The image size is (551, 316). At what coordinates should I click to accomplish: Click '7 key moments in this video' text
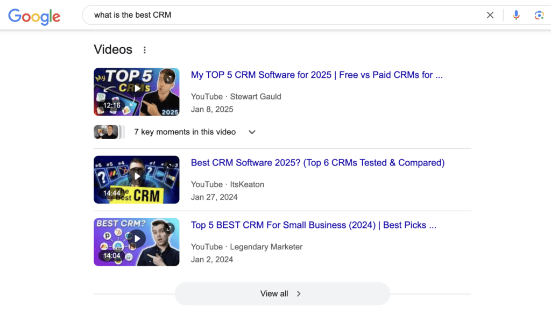click(x=185, y=132)
